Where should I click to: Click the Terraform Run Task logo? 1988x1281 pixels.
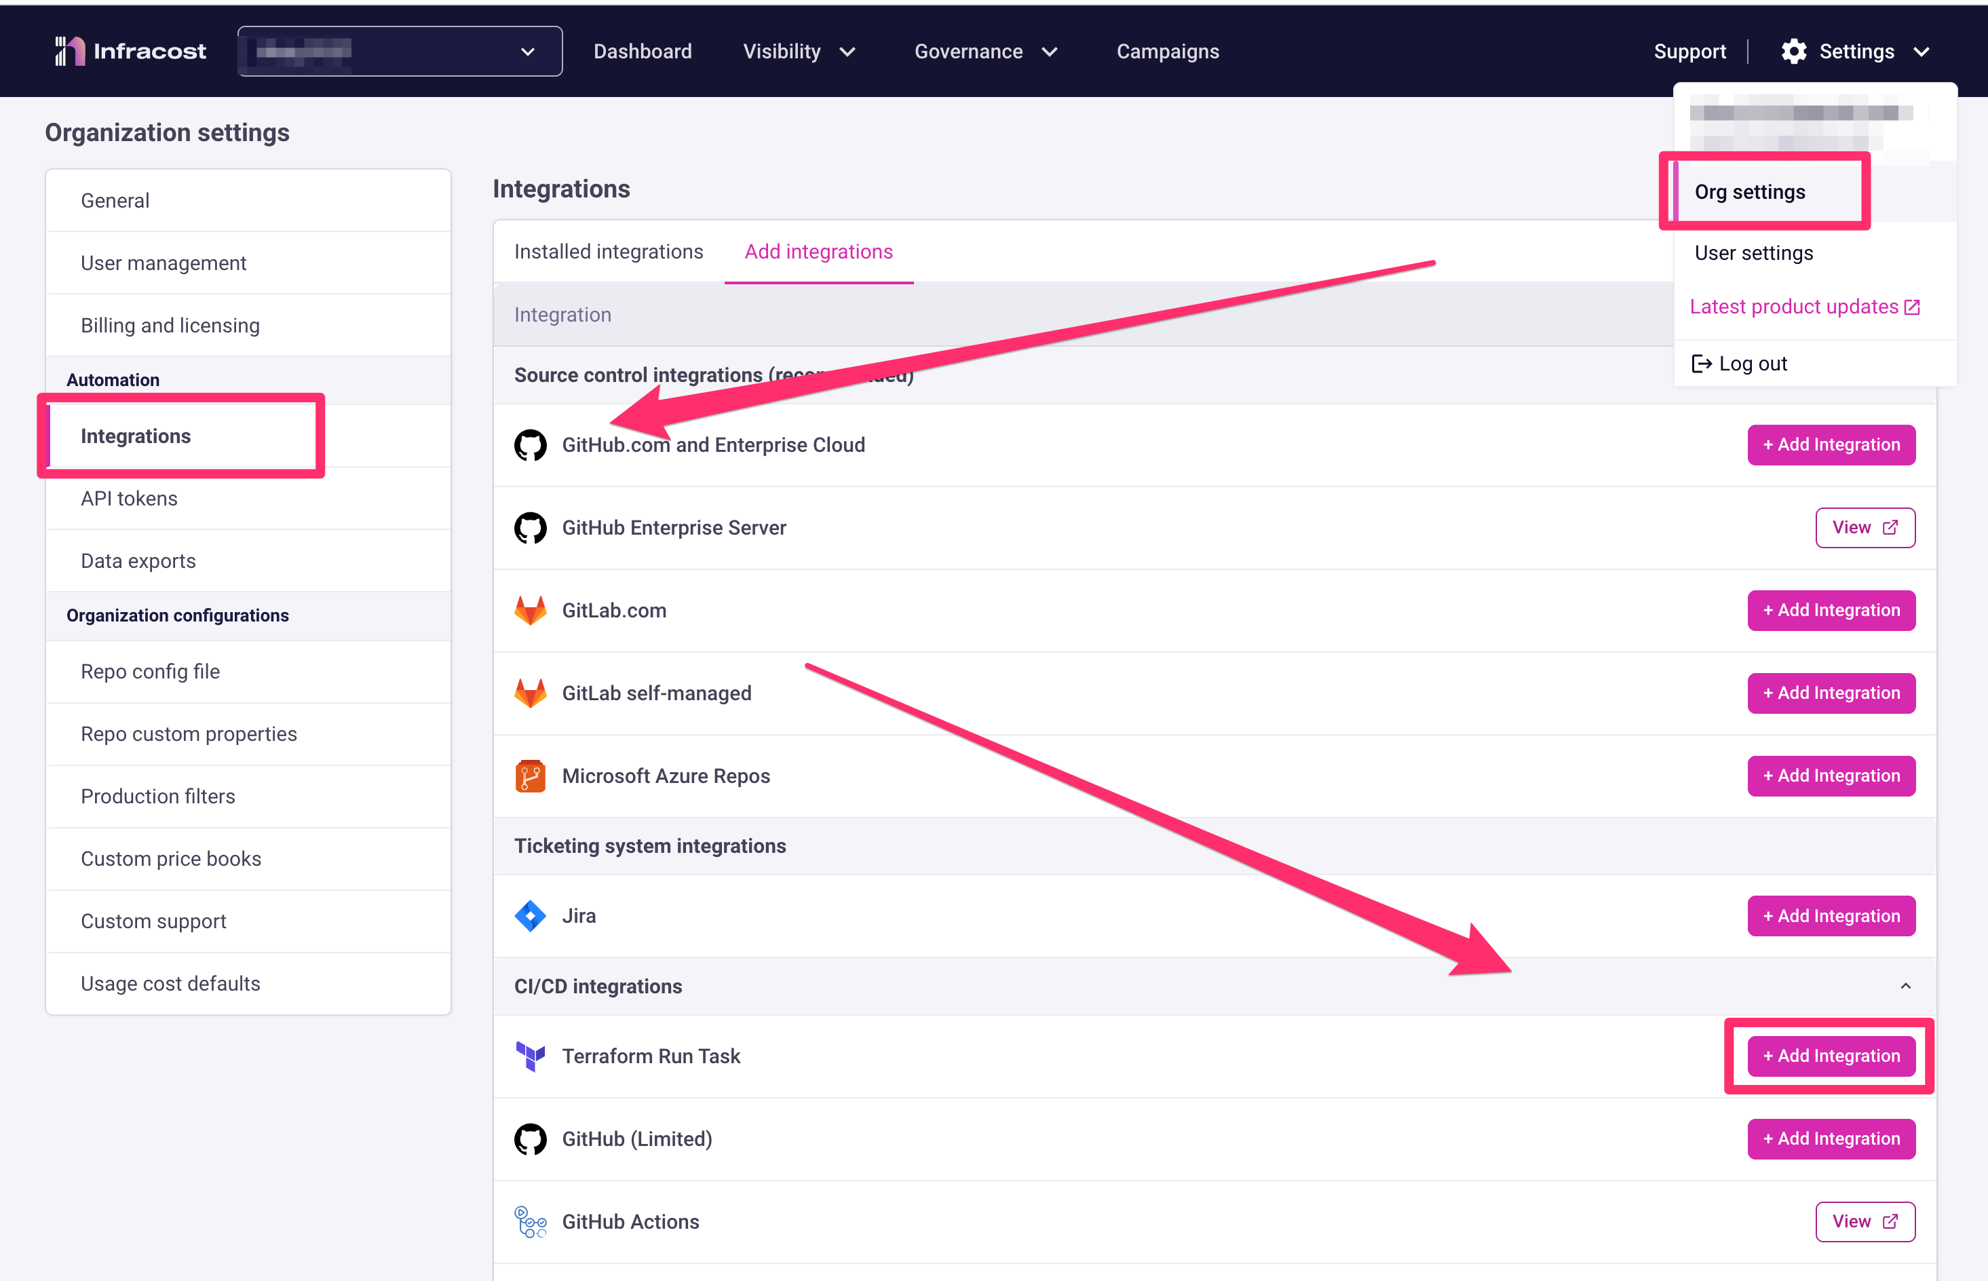[530, 1056]
